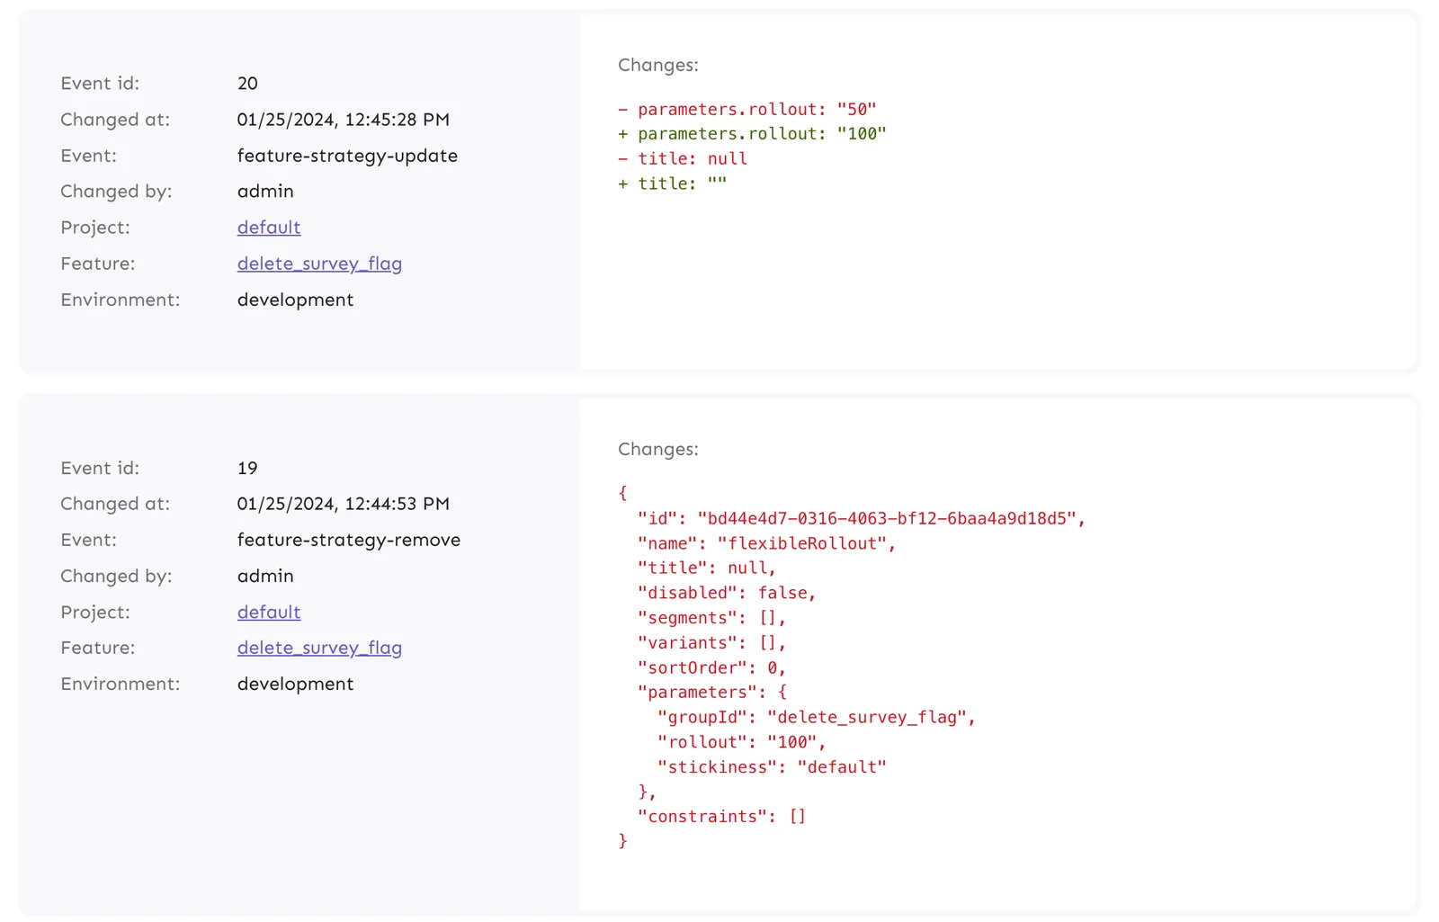The height and width of the screenshot is (922, 1439).
Task: Click the timestamp 01/25/2024, 12:44:53 PM
Action: [x=343, y=504]
